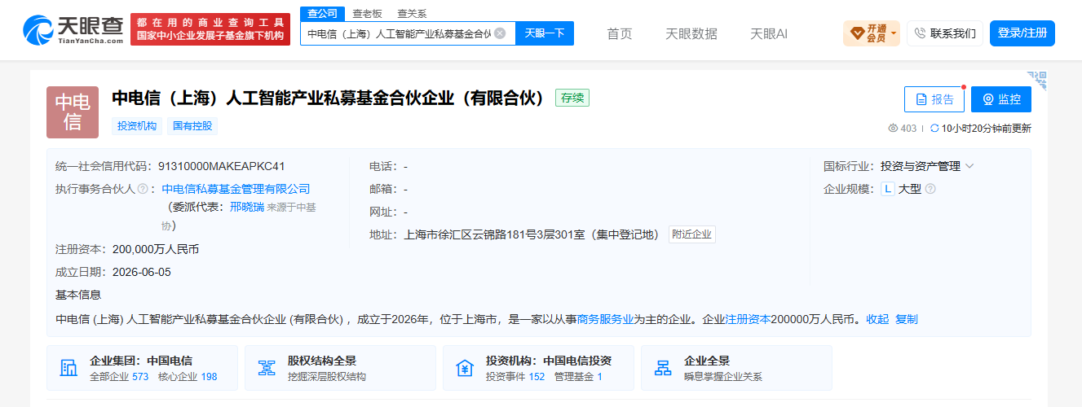Click the refresh update icon
The image size is (1082, 407).
934,129
